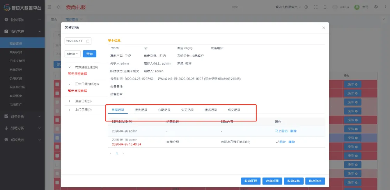This screenshot has width=390, height=190.
Task: Expand the 上门日程(0) section
Action: tap(69, 110)
